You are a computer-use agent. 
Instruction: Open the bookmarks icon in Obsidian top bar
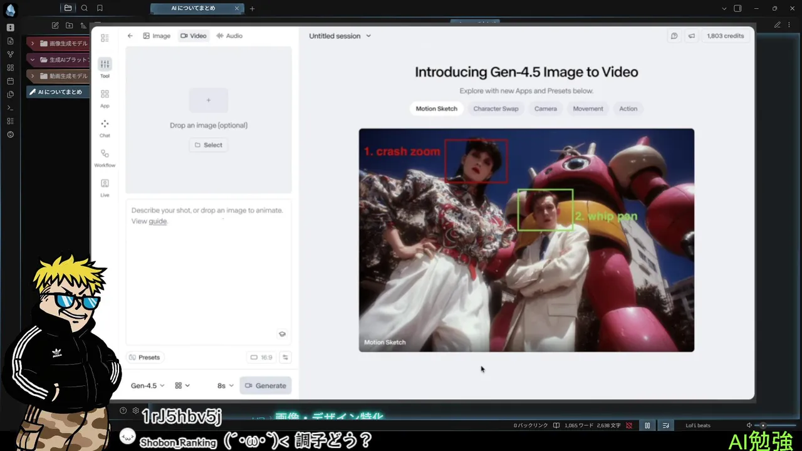(x=100, y=8)
